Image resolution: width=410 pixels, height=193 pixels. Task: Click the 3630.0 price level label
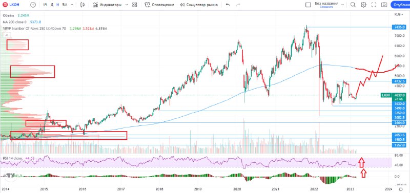tap(399, 104)
